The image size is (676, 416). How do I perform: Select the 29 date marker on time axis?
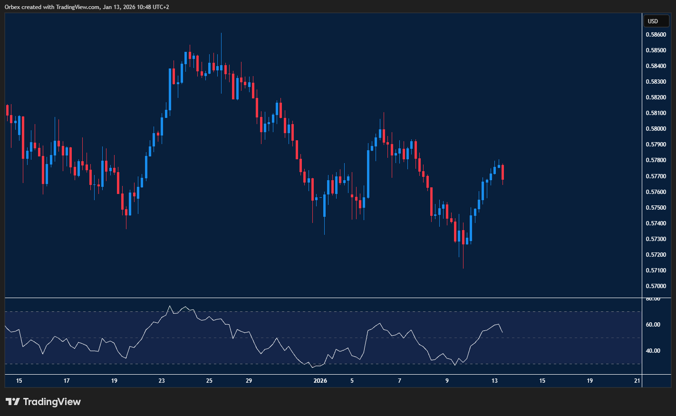coord(249,381)
